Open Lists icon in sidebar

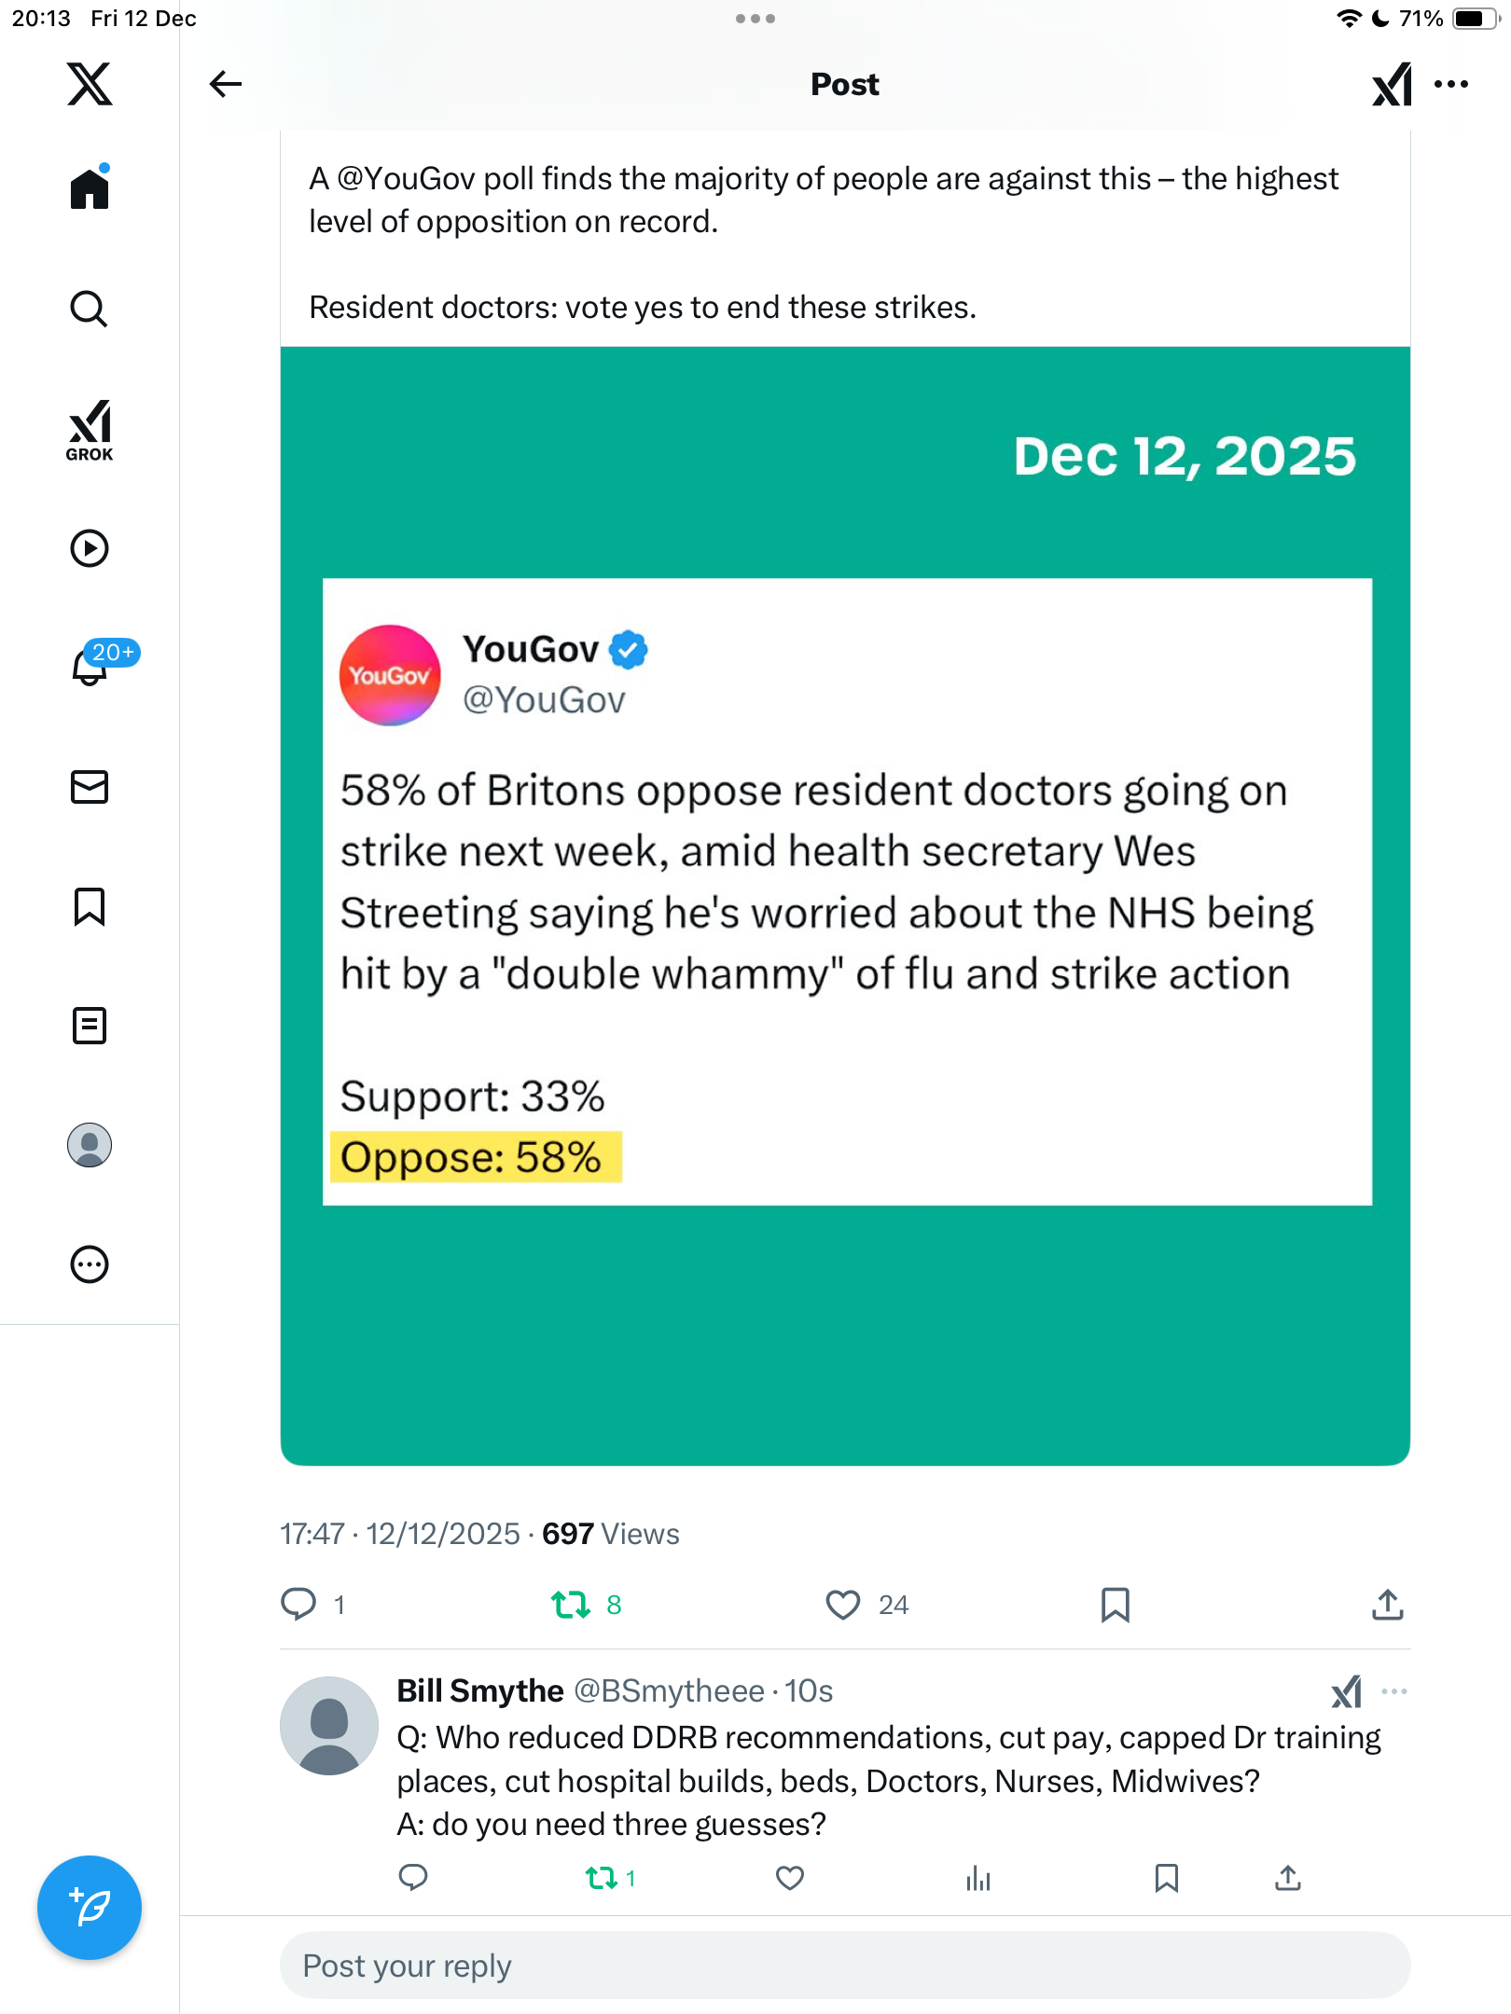pyautogui.click(x=90, y=1026)
